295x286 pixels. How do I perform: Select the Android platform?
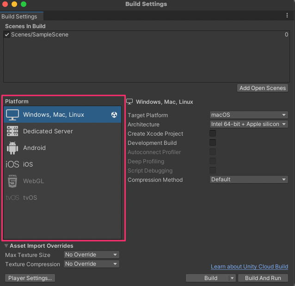62,148
